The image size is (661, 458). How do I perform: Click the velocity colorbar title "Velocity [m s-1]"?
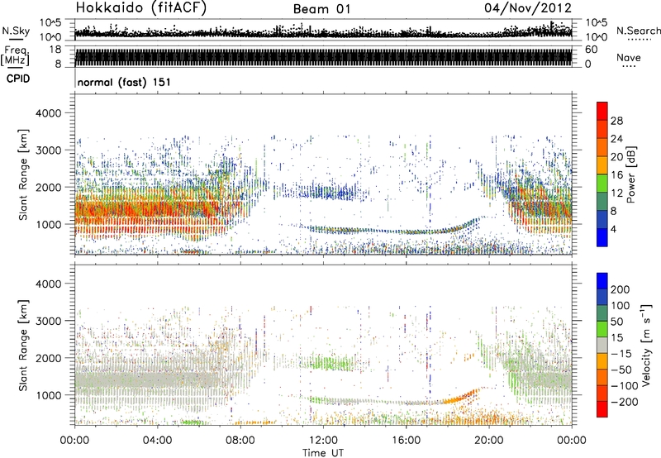point(646,346)
